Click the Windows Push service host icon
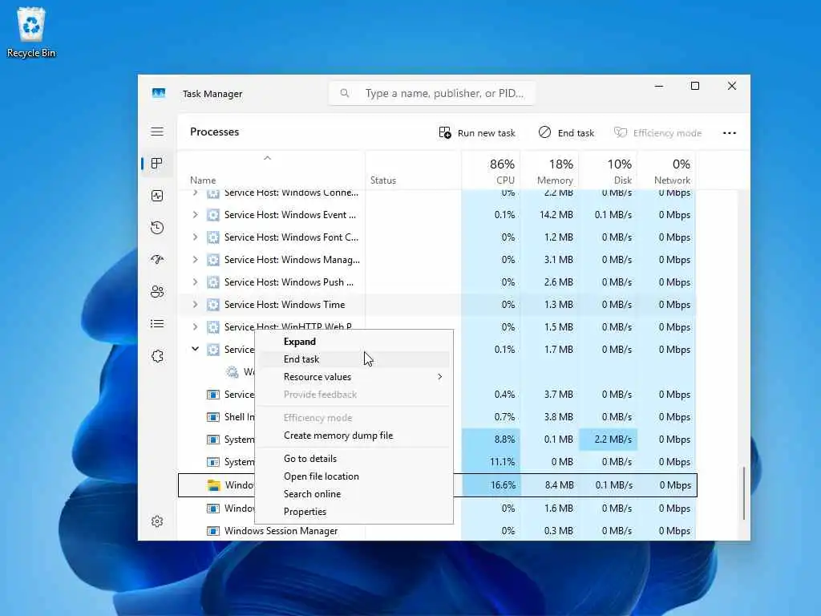The height and width of the screenshot is (616, 821). tap(213, 282)
